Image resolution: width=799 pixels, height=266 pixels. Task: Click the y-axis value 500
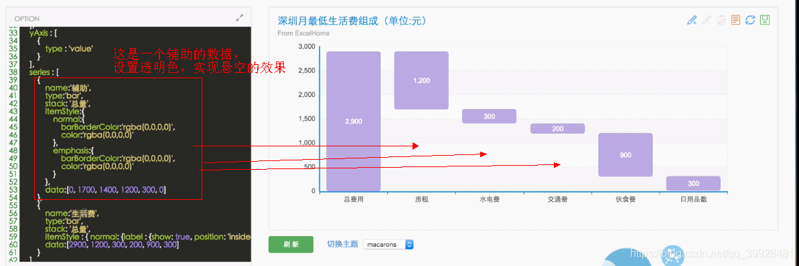pos(310,167)
